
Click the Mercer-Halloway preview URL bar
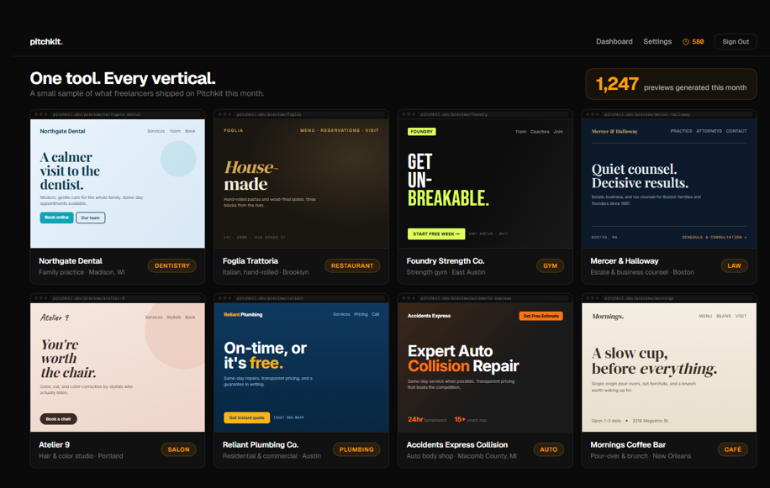pyautogui.click(x=678, y=114)
